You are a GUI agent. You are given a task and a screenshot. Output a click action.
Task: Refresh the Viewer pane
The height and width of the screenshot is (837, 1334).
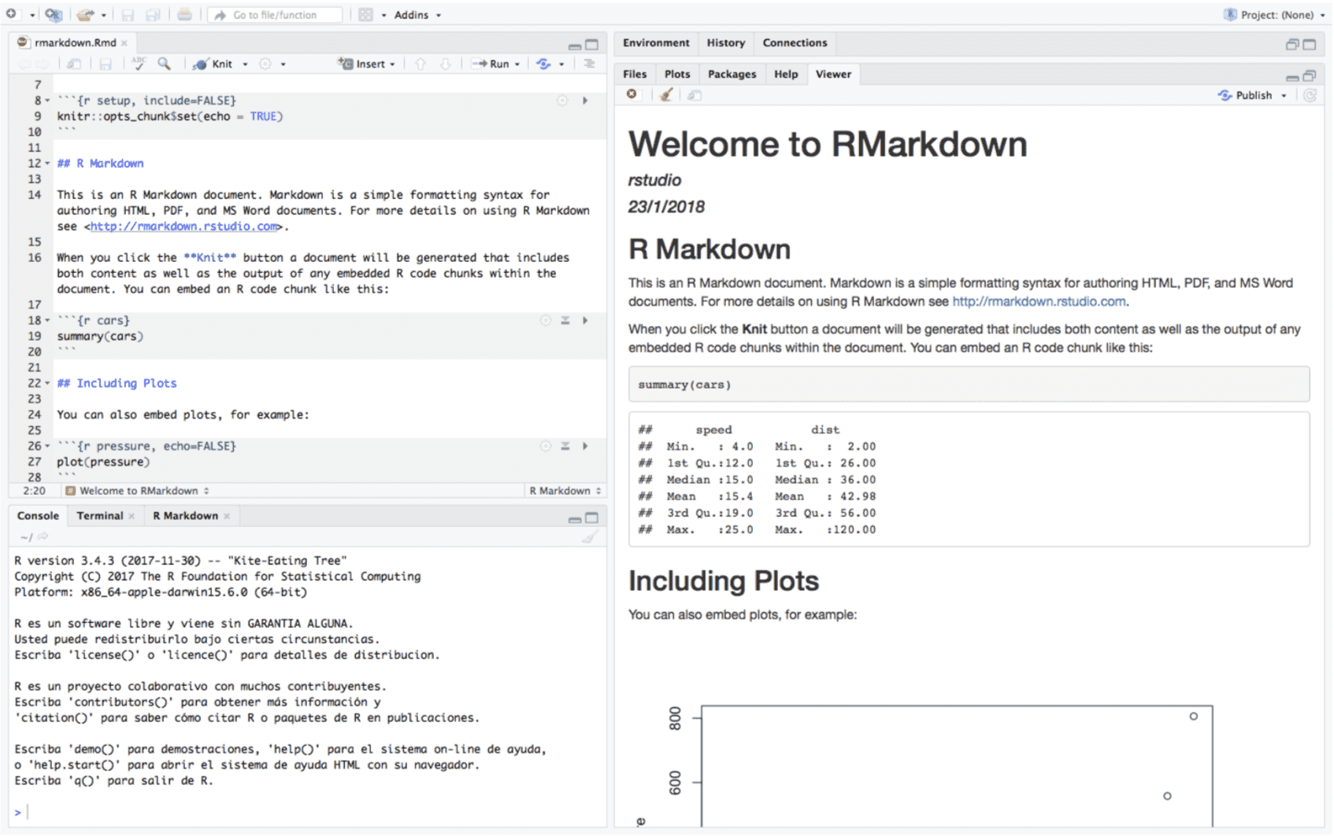pyautogui.click(x=1310, y=95)
